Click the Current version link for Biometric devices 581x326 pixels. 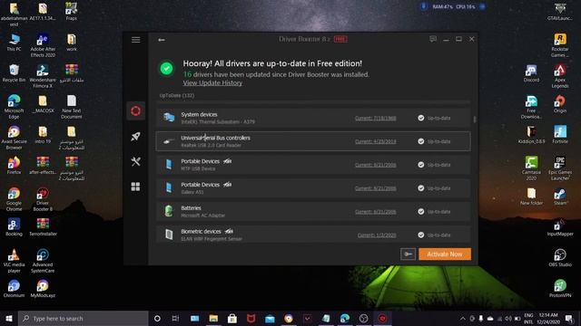(x=377, y=235)
